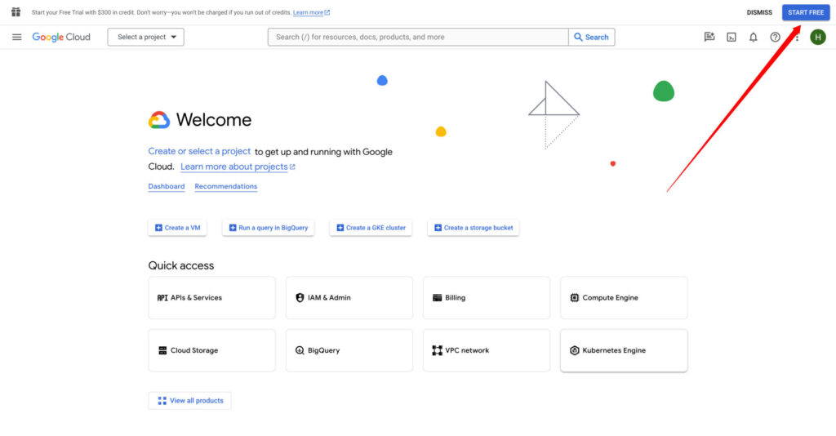
Task: Click the Quick access heading
Action: pos(180,265)
